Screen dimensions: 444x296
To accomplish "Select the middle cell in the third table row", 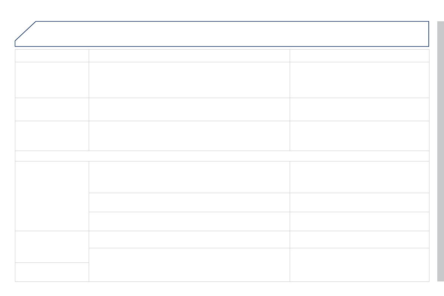I will (189, 109).
